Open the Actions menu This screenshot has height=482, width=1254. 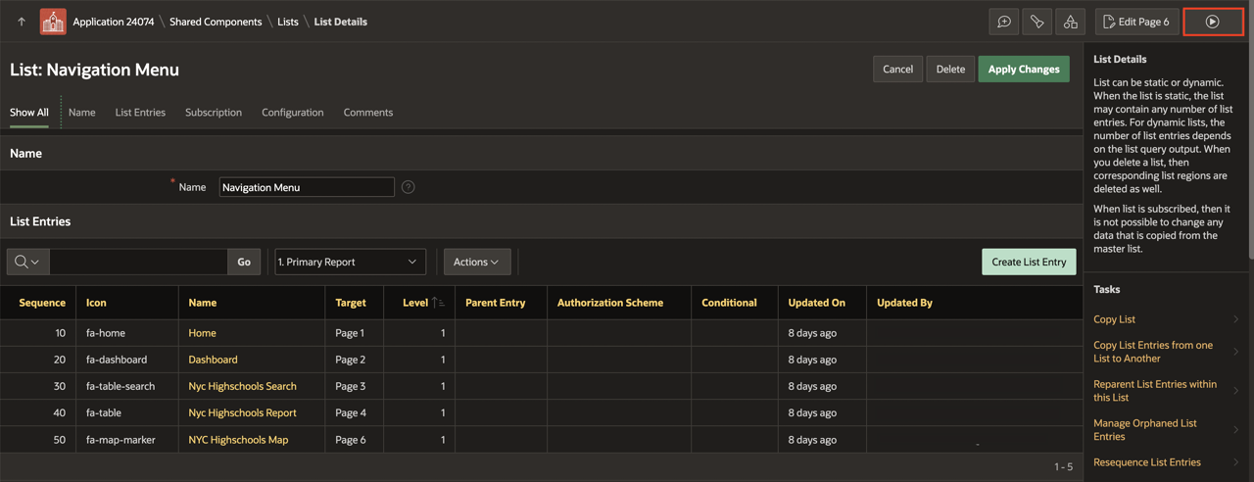pos(476,262)
